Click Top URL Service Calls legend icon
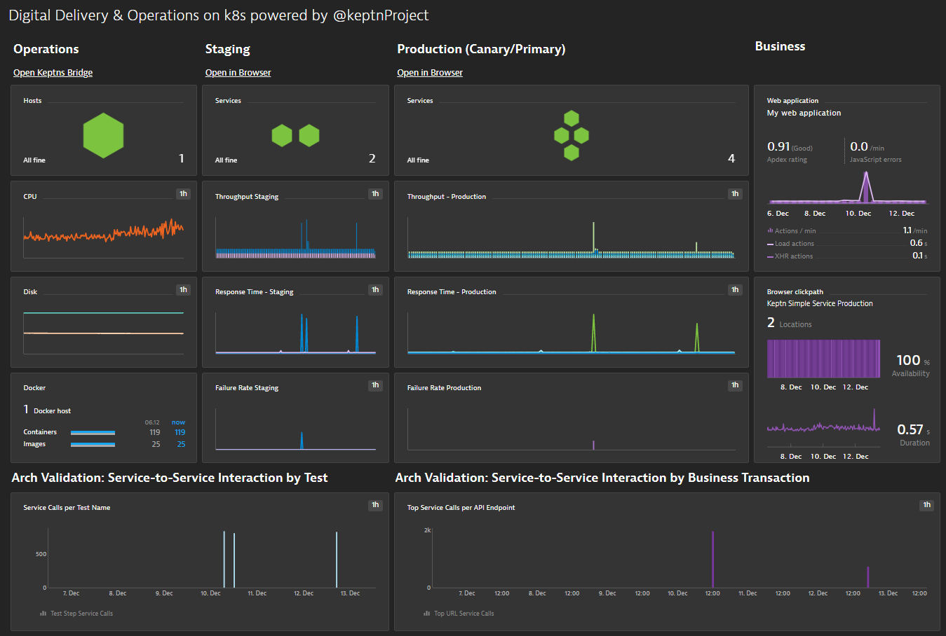This screenshot has width=946, height=636. (x=426, y=614)
